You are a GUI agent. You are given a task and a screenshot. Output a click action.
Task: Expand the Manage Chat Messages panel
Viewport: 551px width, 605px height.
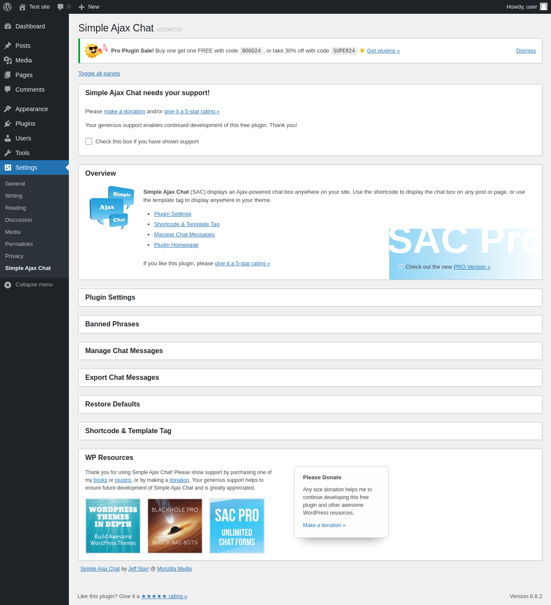310,351
